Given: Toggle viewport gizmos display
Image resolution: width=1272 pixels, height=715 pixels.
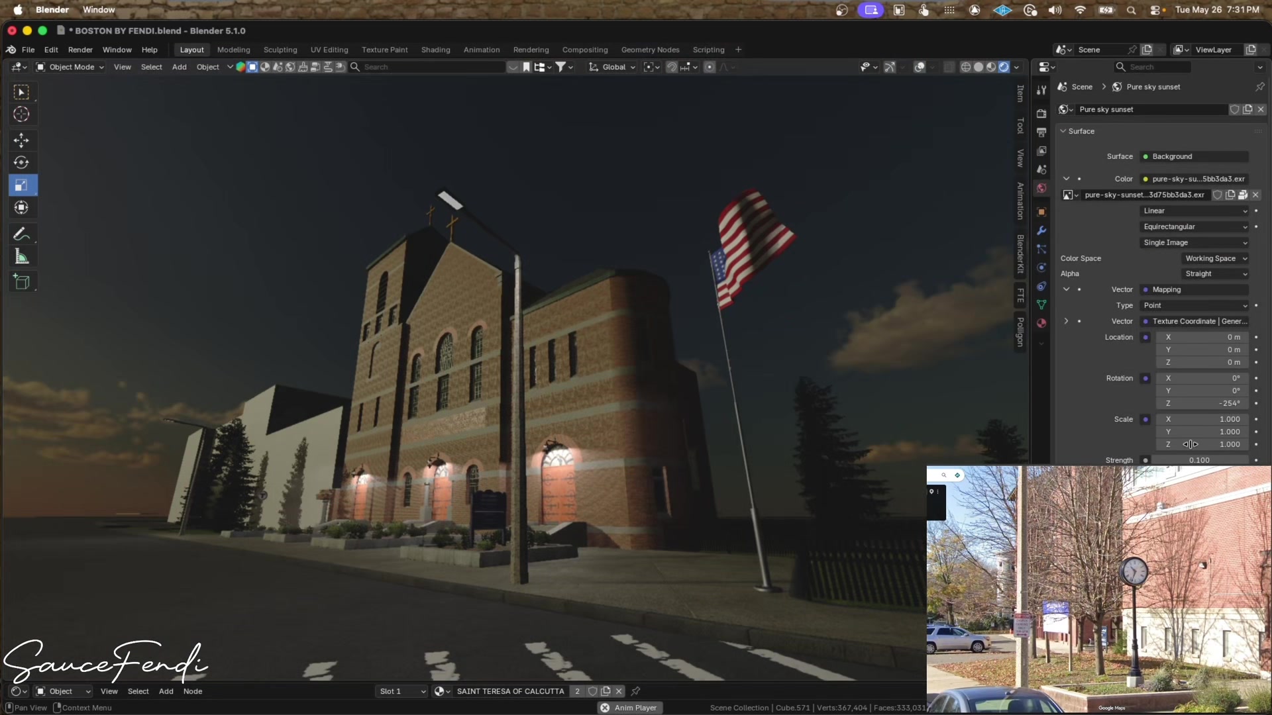Looking at the screenshot, I should coord(890,67).
